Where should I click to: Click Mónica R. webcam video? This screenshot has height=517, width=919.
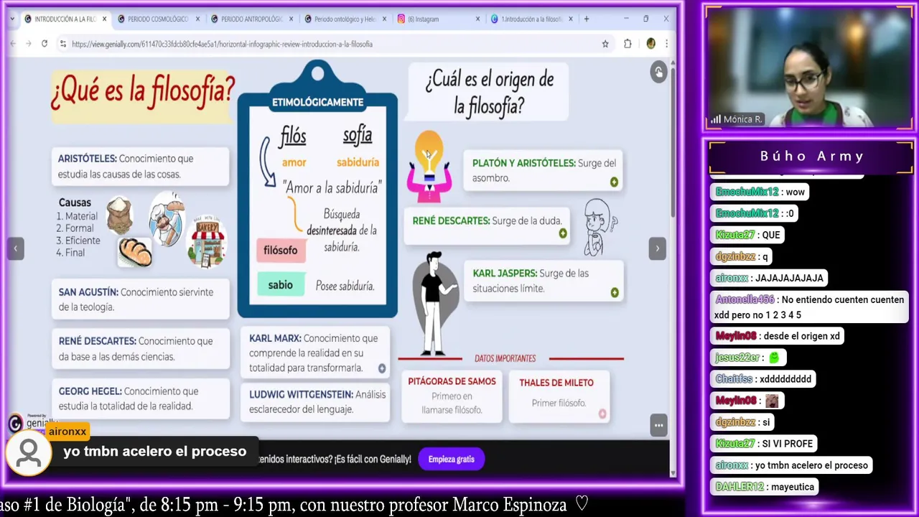809,67
